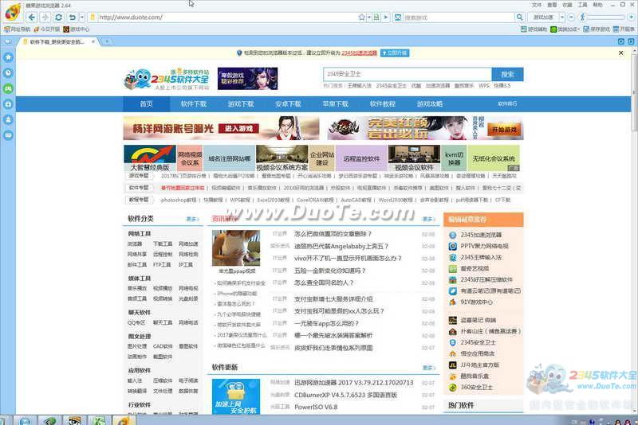Open the dropdown right of the magnifier
This screenshot has width=638, height=425.
coord(562,17)
